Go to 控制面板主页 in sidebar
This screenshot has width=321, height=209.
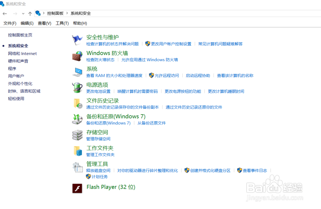point(20,35)
